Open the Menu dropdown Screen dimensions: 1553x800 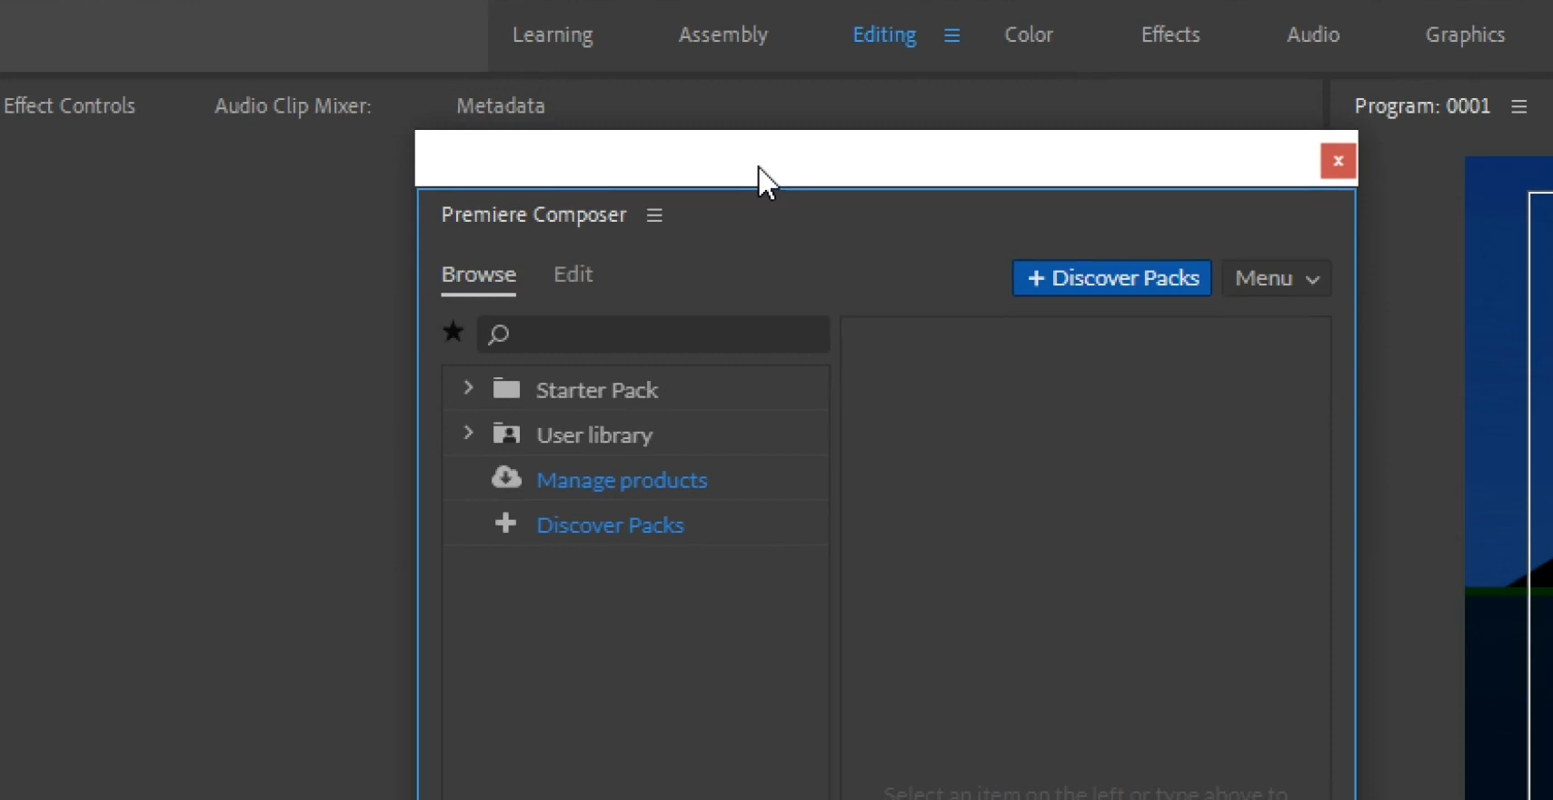[1276, 278]
